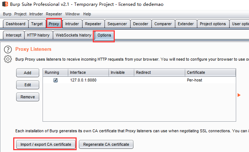
Task: Select the Proxy main tab
Action: 54,24
